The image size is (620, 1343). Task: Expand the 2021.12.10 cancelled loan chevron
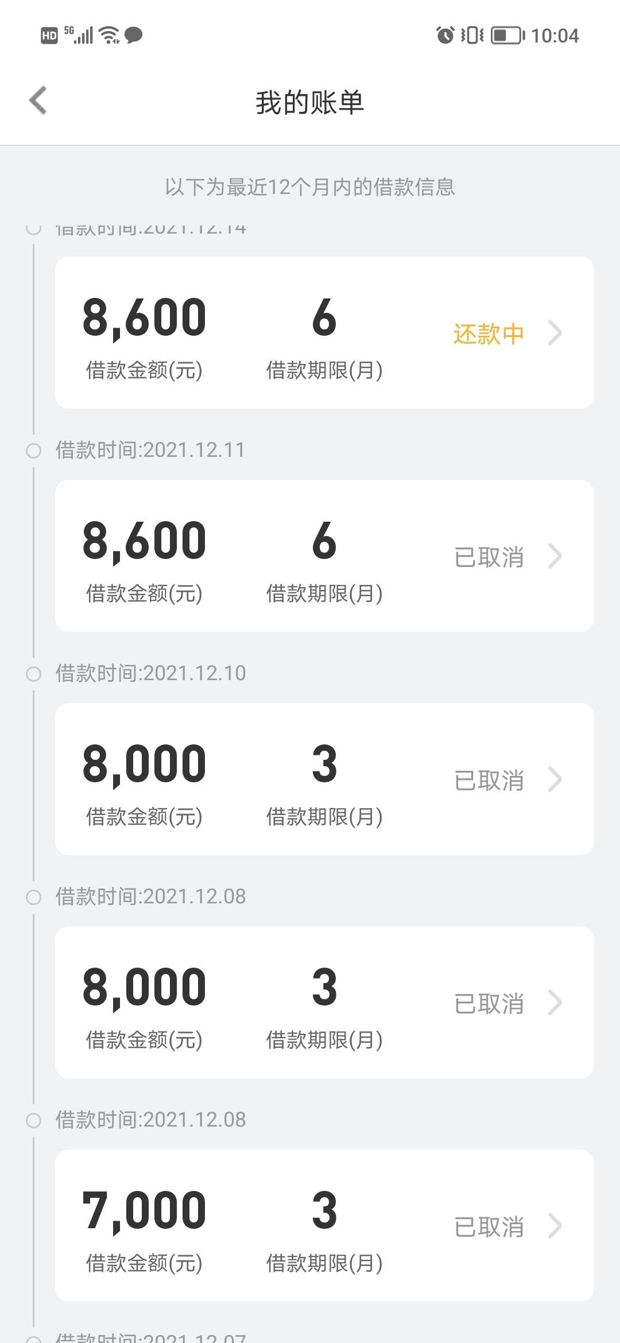555,779
